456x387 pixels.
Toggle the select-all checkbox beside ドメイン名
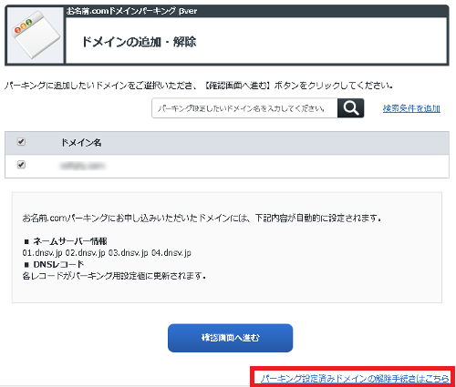[x=21, y=142]
